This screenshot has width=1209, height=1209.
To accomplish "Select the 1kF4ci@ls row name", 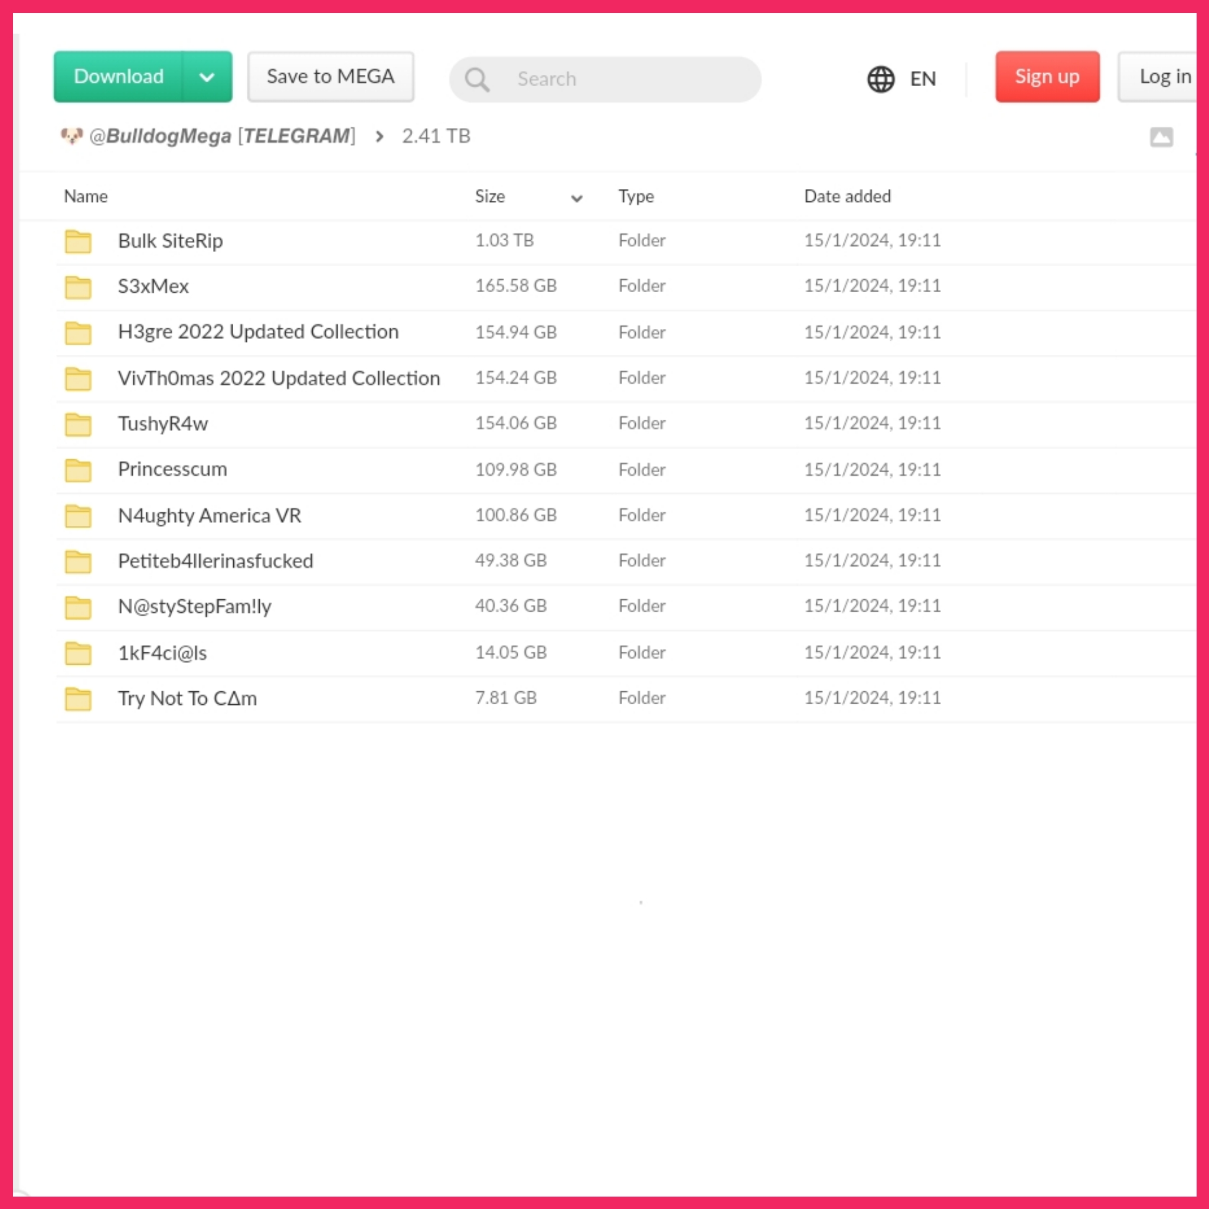I will click(x=163, y=653).
